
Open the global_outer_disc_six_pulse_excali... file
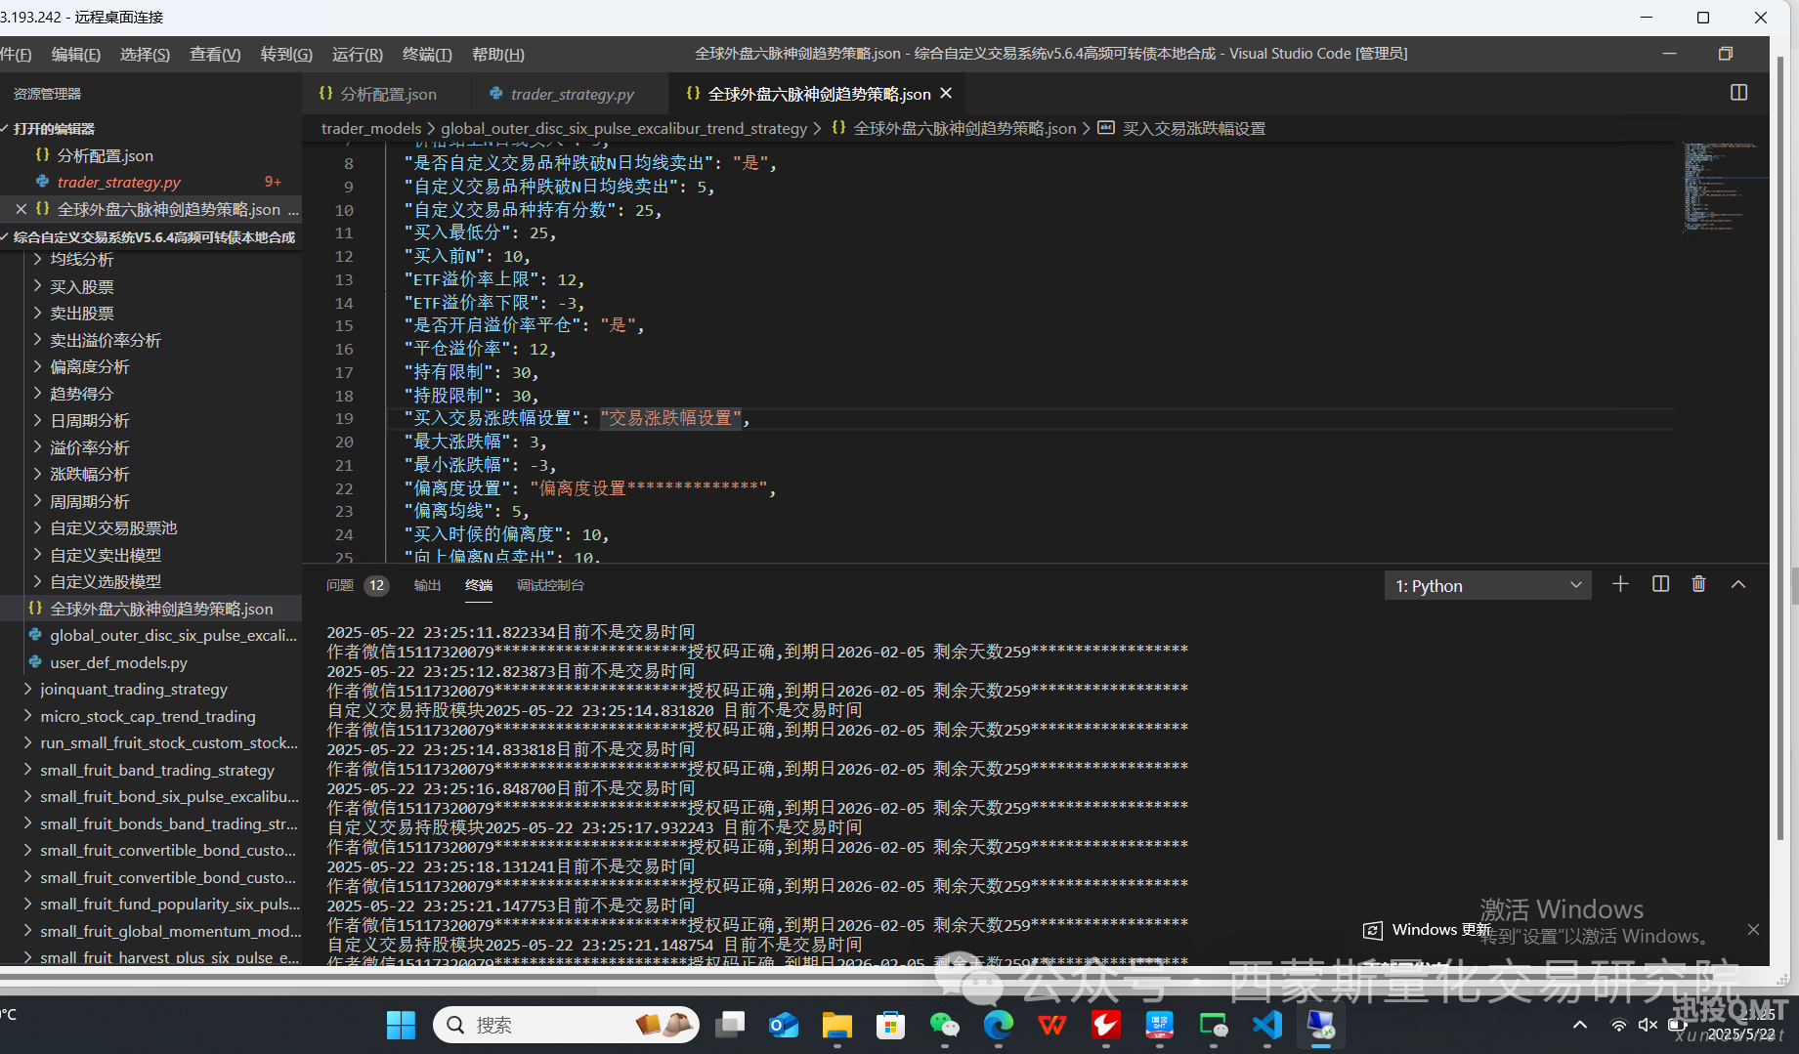pyautogui.click(x=173, y=635)
